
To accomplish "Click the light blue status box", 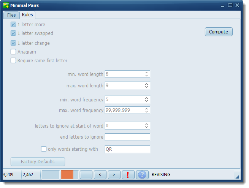I will coord(51,175).
